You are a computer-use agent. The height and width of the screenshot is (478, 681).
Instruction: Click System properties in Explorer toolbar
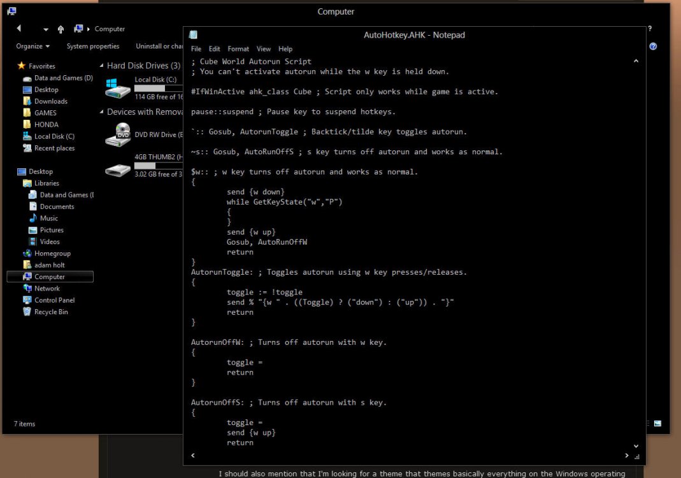pyautogui.click(x=93, y=46)
